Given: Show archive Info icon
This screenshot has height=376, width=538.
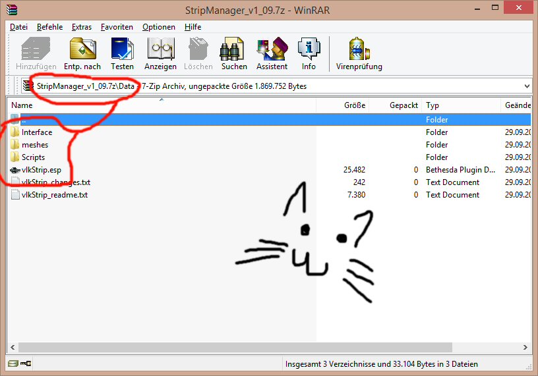Looking at the screenshot, I should click(309, 49).
